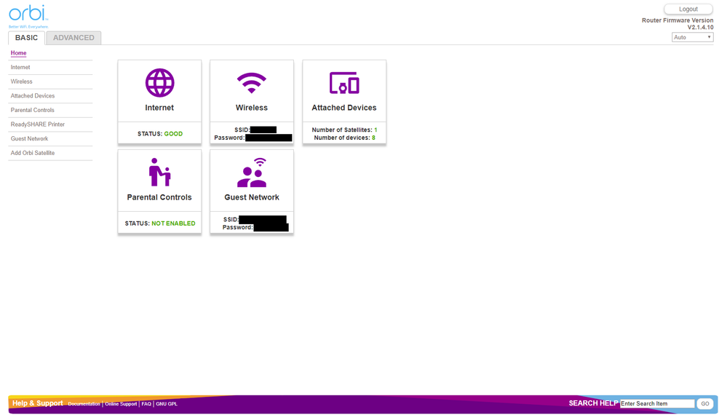Viewport: 727px width, 415px height.
Task: Click the Online Support footer link
Action: click(121, 403)
